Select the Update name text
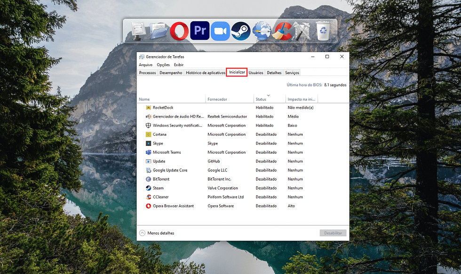The image size is (461, 274). 159,161
